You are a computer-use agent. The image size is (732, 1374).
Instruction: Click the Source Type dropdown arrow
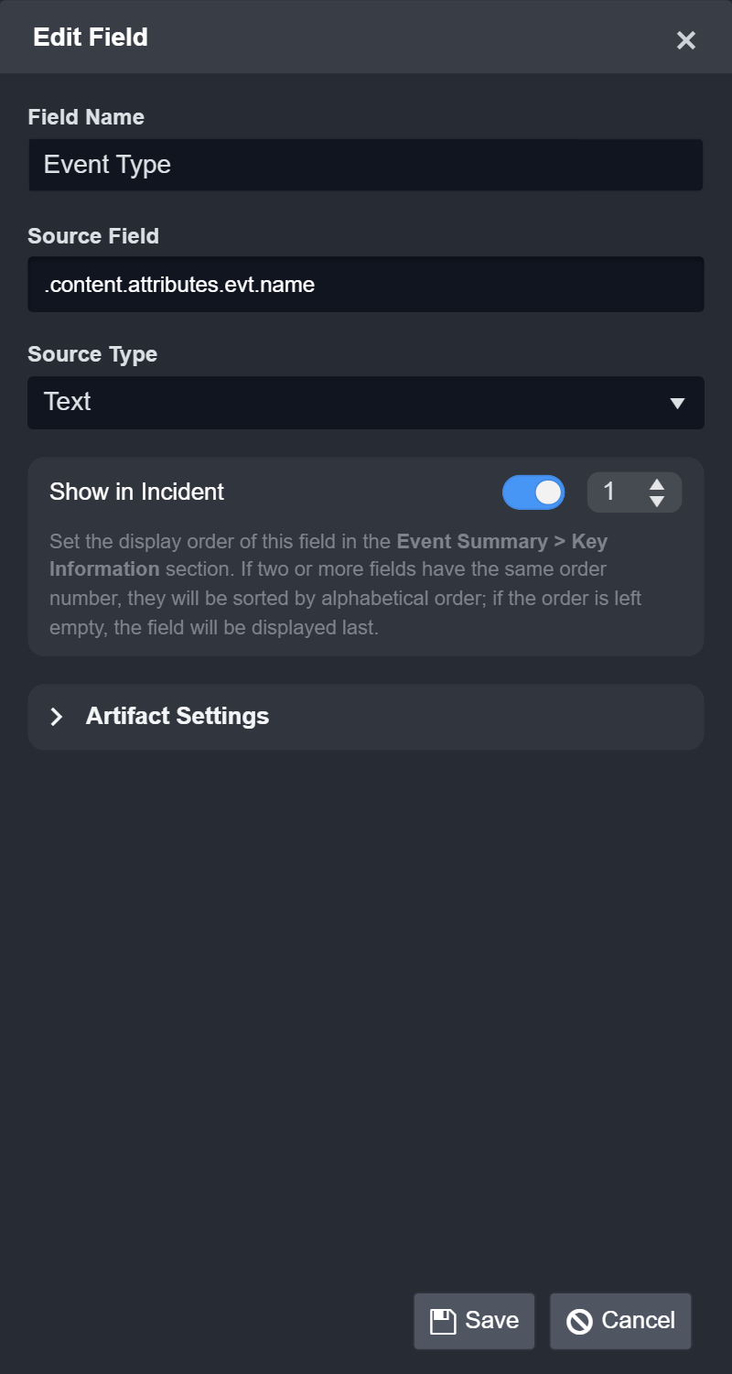coord(677,403)
